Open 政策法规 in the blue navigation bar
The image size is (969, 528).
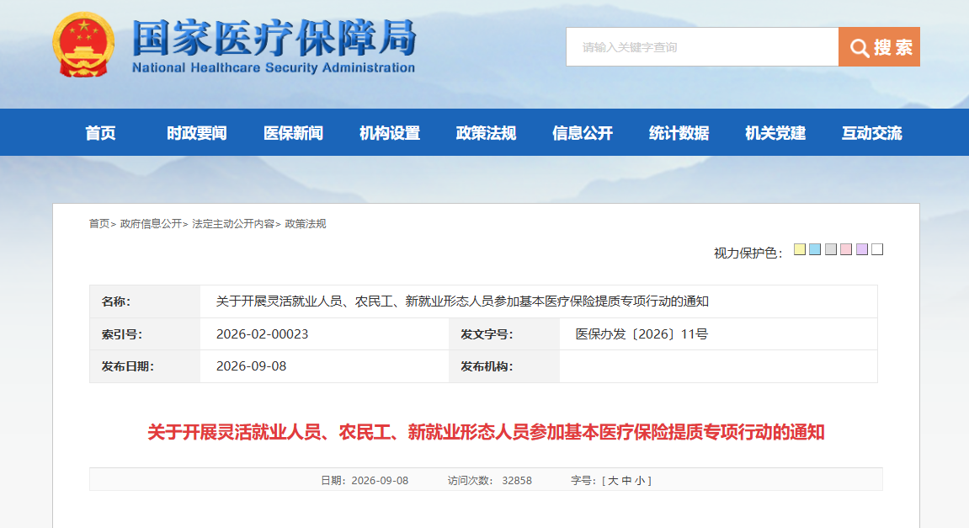click(x=486, y=133)
